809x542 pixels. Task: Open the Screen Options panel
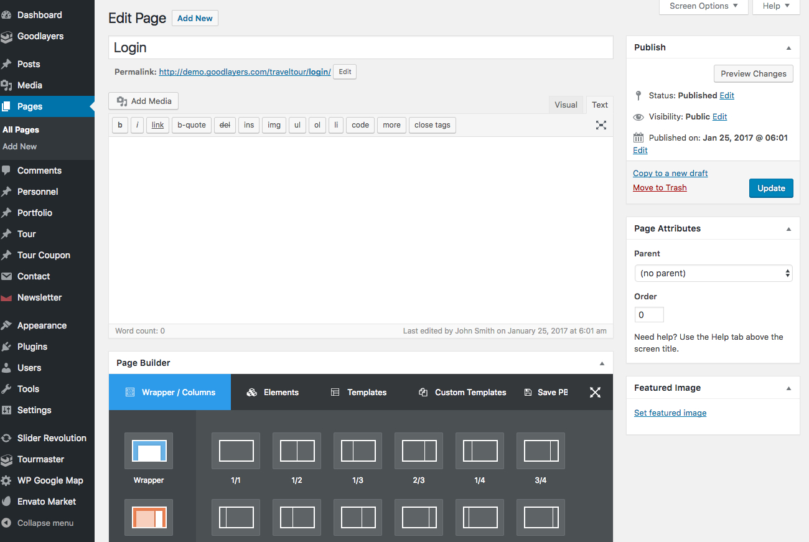pos(703,6)
